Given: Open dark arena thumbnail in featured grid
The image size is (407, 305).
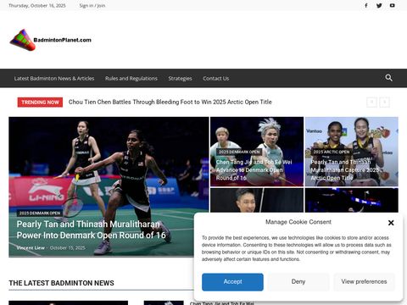Looking at the screenshot, I should (x=352, y=200).
